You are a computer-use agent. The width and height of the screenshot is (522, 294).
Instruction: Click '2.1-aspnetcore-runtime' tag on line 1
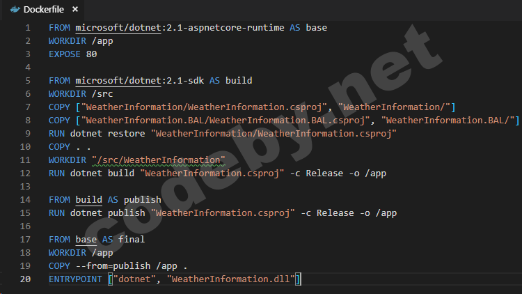tap(226, 28)
